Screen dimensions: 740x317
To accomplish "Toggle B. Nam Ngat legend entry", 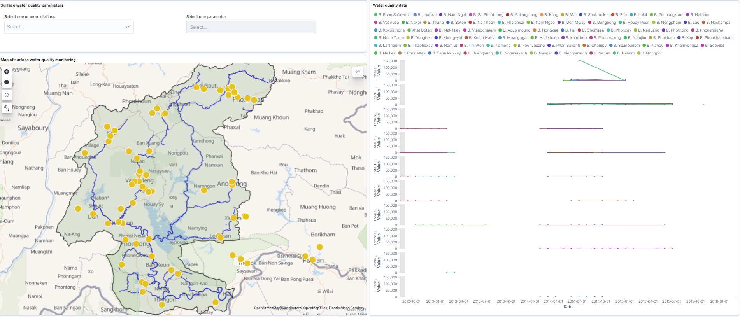I will (x=454, y=15).
